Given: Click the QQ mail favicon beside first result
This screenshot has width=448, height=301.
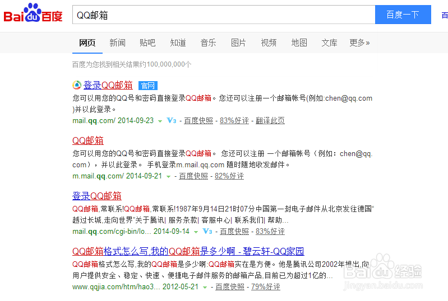Looking at the screenshot, I should tap(77, 85).
